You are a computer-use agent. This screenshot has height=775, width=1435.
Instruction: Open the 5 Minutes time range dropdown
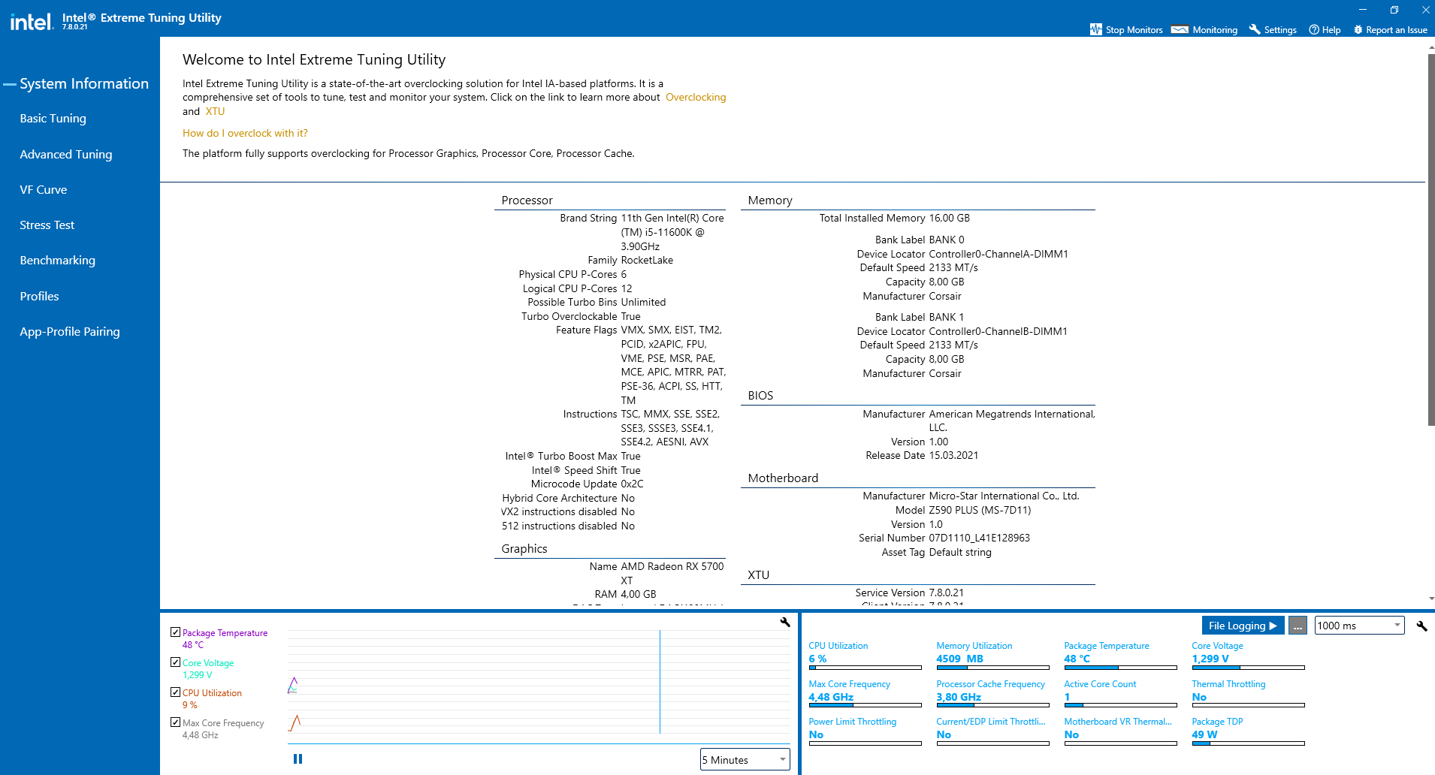(x=745, y=759)
